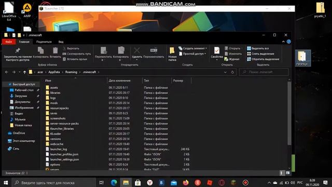Open the Copy to ribbon button
Viewport: 332px width, 187px height.
(121, 54)
